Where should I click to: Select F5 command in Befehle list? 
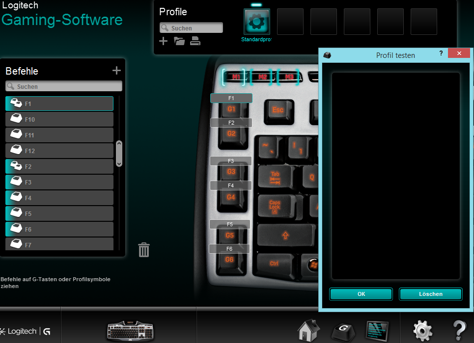click(59, 213)
